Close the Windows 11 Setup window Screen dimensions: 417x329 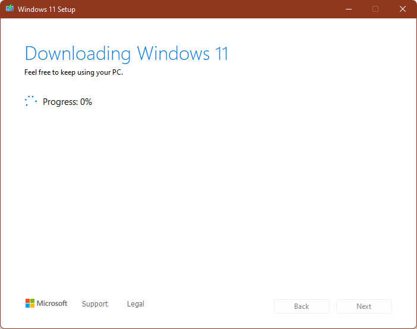[x=403, y=9]
